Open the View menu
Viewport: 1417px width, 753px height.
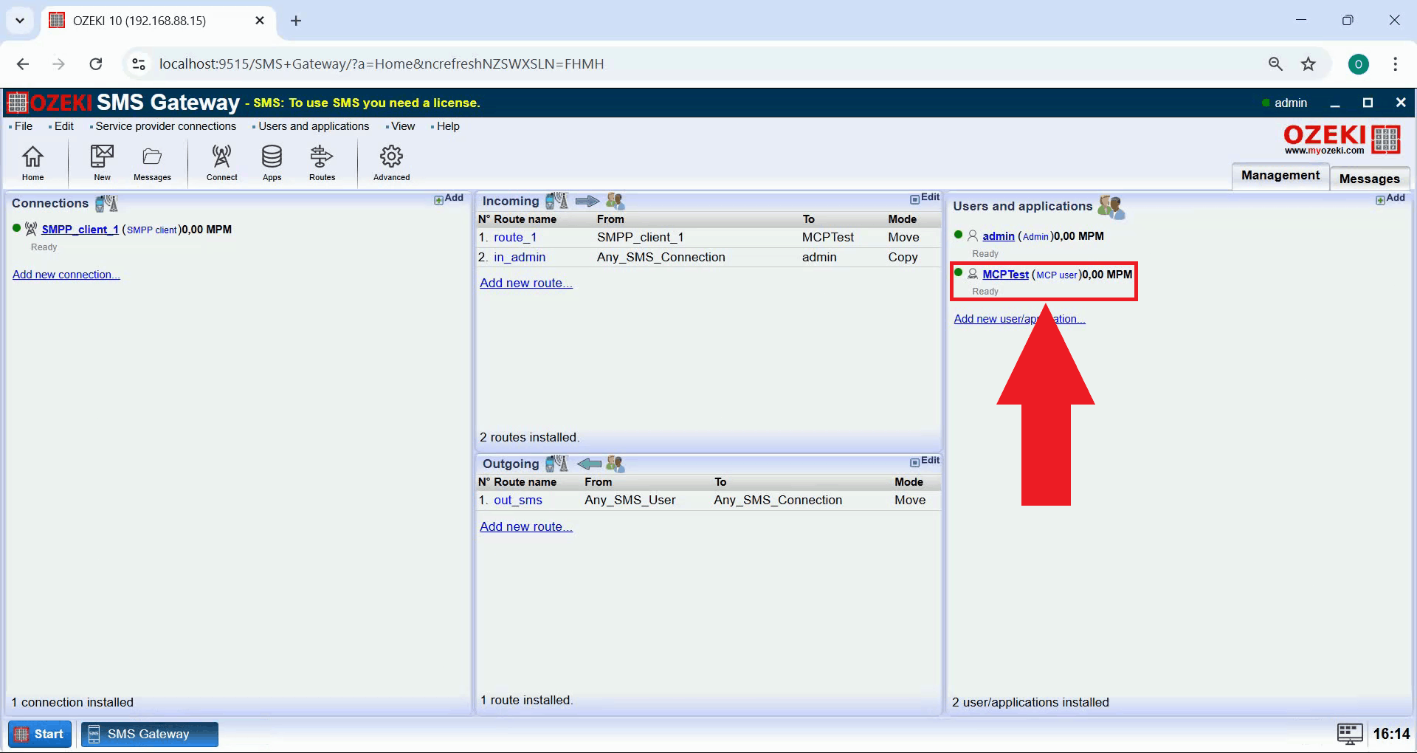coord(403,126)
